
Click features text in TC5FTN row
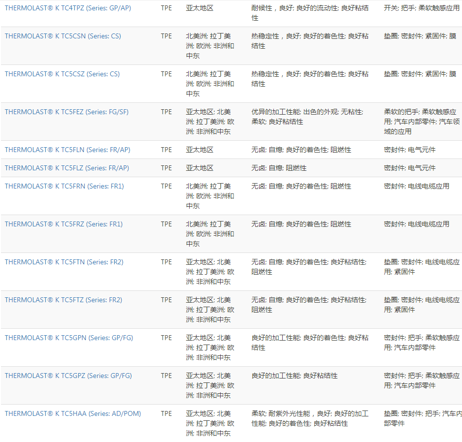click(x=309, y=267)
